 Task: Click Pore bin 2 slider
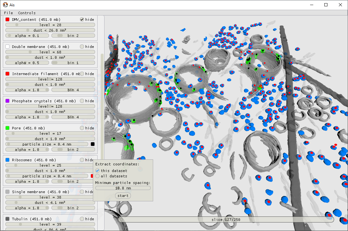pyautogui.click(x=73, y=149)
